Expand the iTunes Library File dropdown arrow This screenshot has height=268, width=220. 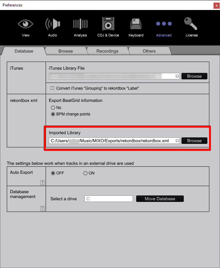click(x=177, y=76)
